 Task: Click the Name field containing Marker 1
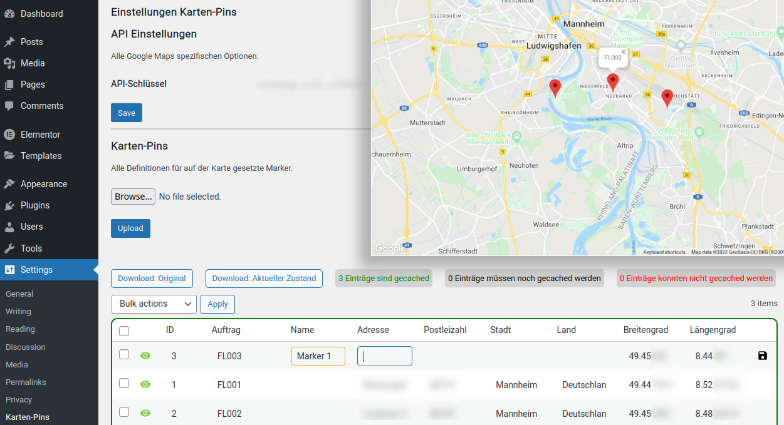318,356
